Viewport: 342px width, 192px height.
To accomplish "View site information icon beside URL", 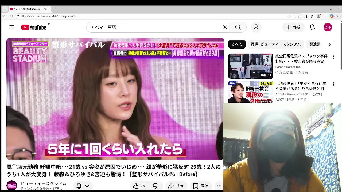I will pos(18,16).
